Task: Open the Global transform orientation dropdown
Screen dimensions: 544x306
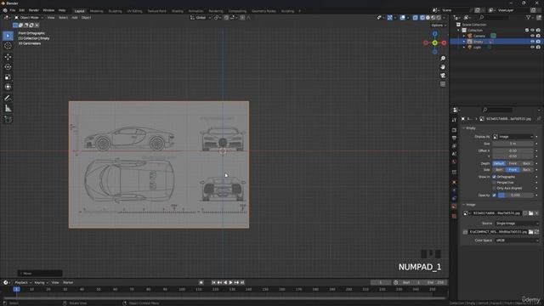Action: coord(201,17)
